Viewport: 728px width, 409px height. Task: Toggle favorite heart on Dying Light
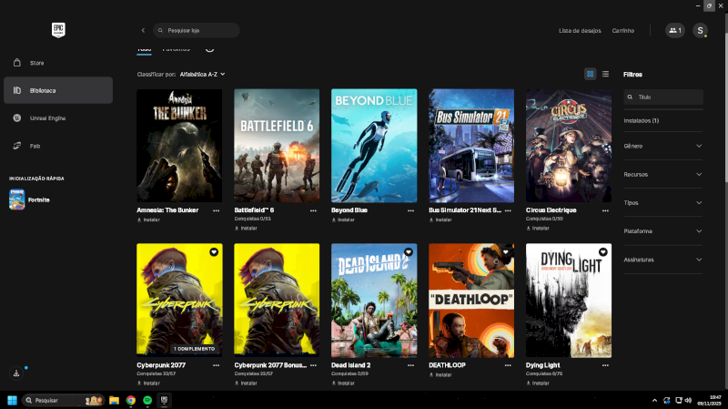click(x=602, y=252)
